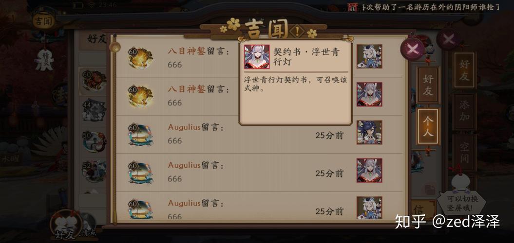514x243 pixels.
Task: Click the 吉闻 lantern icon at top left
Action: click(43, 21)
